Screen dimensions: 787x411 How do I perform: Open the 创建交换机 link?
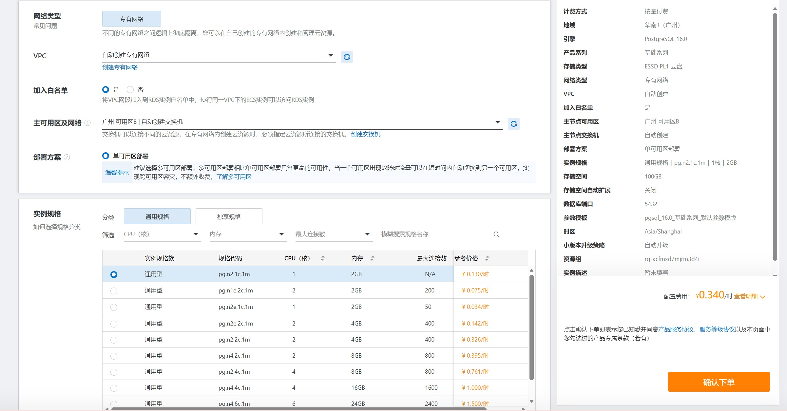365,134
